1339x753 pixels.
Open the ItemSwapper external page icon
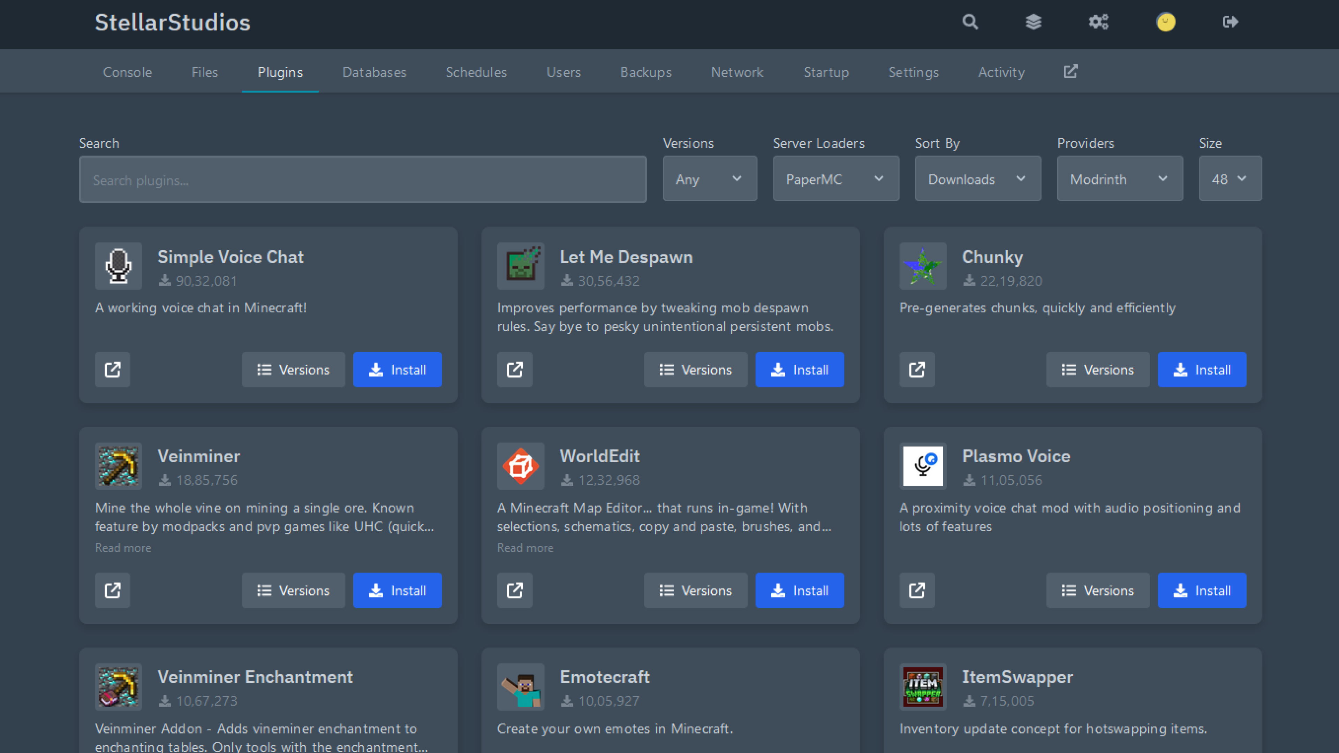917,748
